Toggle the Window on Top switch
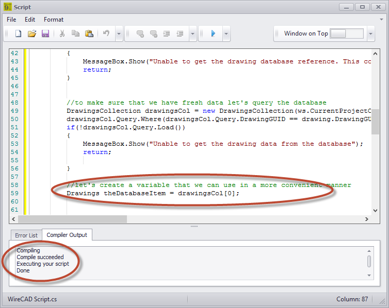389x308 pixels. (347, 33)
